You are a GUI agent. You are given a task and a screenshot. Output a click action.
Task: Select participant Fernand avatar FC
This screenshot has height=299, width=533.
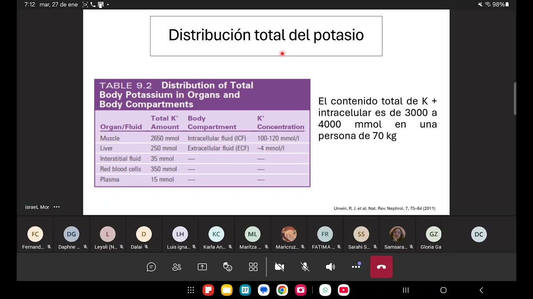[x=35, y=234]
